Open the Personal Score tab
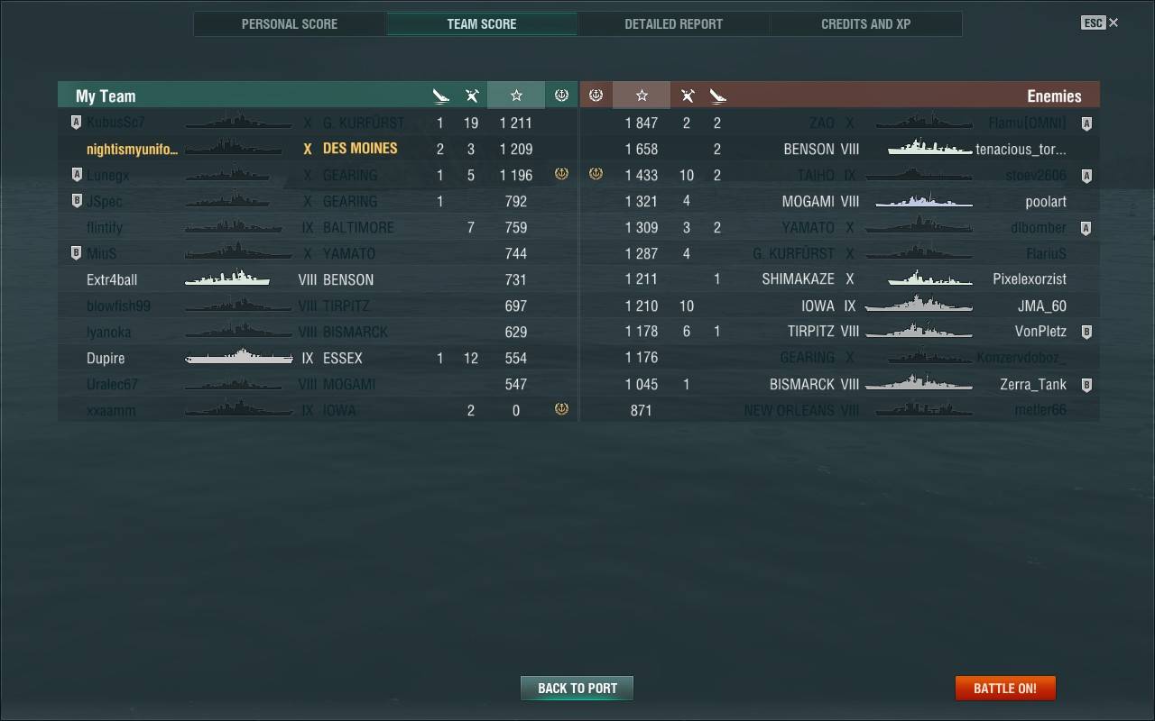This screenshot has height=721, width=1155. (290, 23)
